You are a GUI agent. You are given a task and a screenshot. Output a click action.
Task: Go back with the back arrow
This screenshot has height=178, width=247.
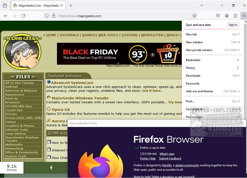pyautogui.click(x=6, y=16)
